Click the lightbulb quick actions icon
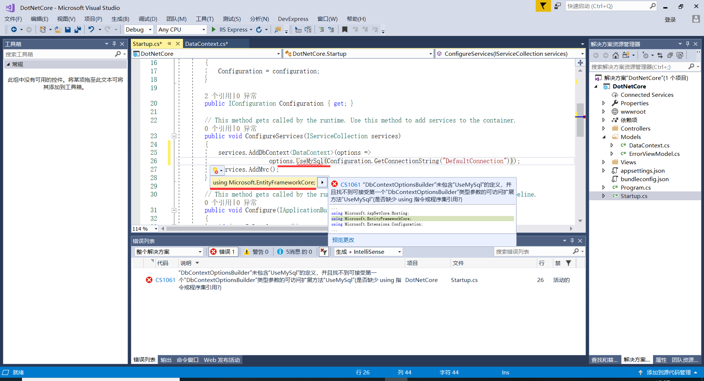Image resolution: width=704 pixels, height=381 pixels. pos(216,170)
